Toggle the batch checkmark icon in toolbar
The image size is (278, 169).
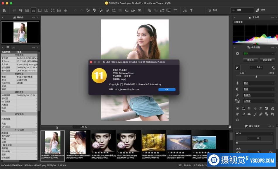click(x=140, y=11)
